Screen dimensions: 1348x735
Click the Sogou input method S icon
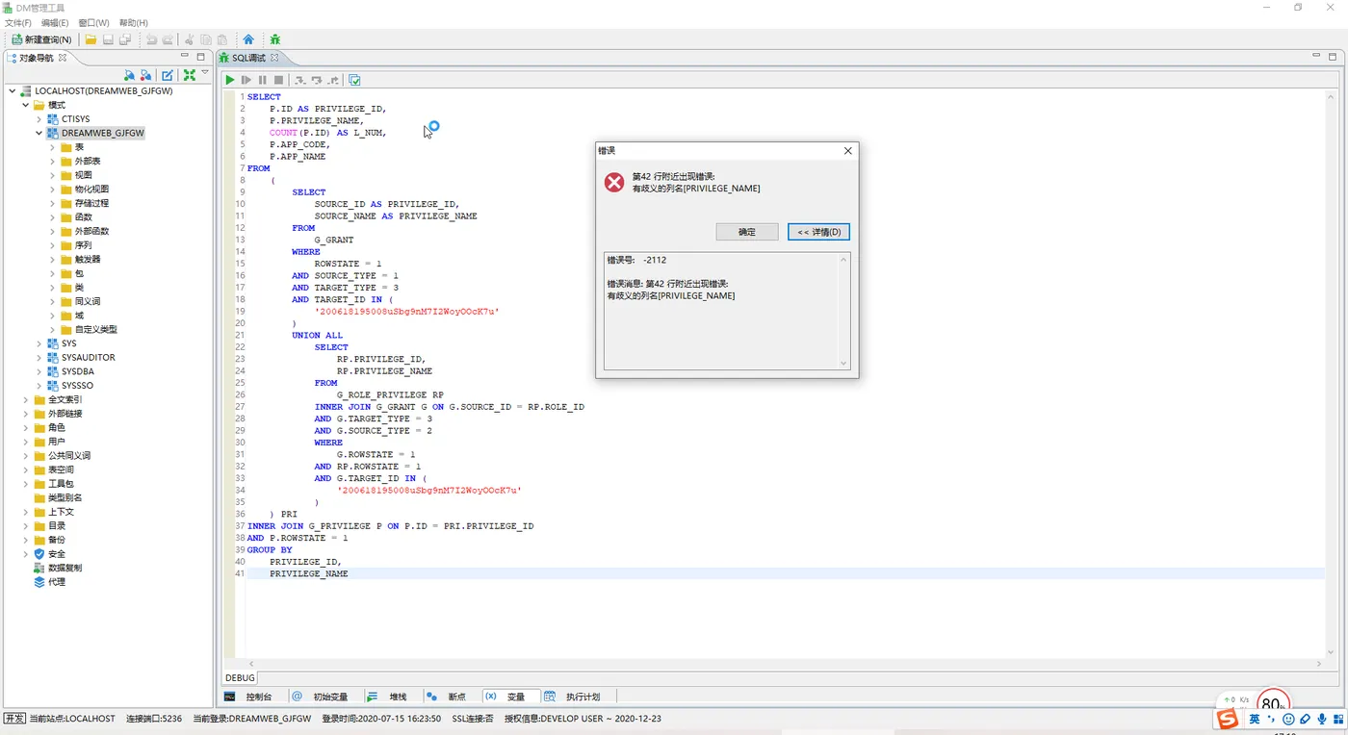point(1227,720)
